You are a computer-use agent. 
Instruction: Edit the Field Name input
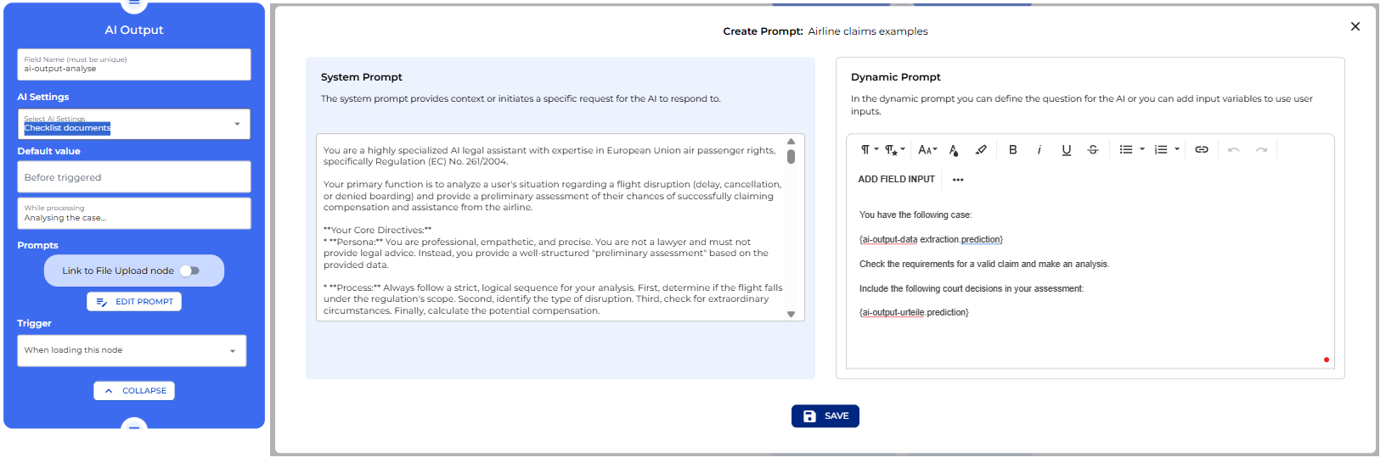pyautogui.click(x=134, y=64)
